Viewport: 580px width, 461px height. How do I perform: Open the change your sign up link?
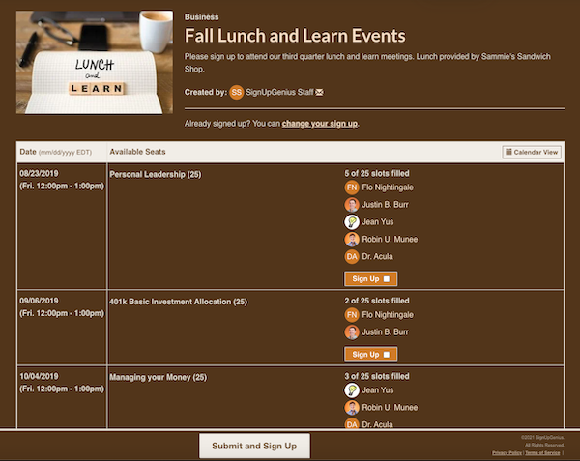pos(320,124)
